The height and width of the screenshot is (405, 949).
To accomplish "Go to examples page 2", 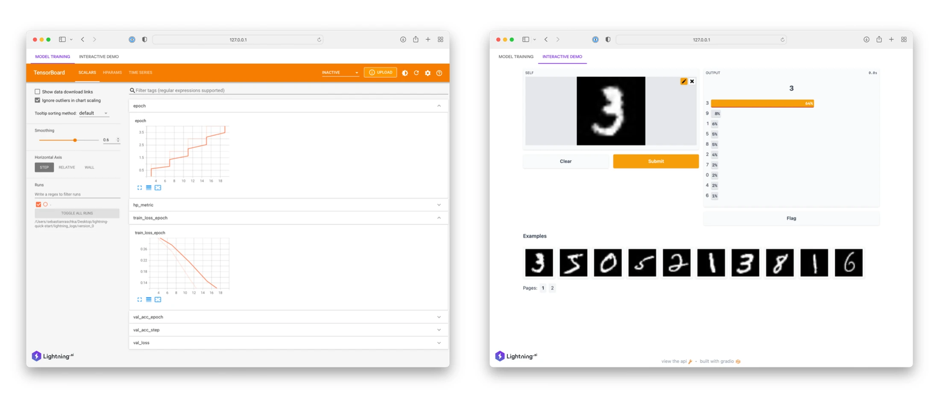I will [x=552, y=288].
